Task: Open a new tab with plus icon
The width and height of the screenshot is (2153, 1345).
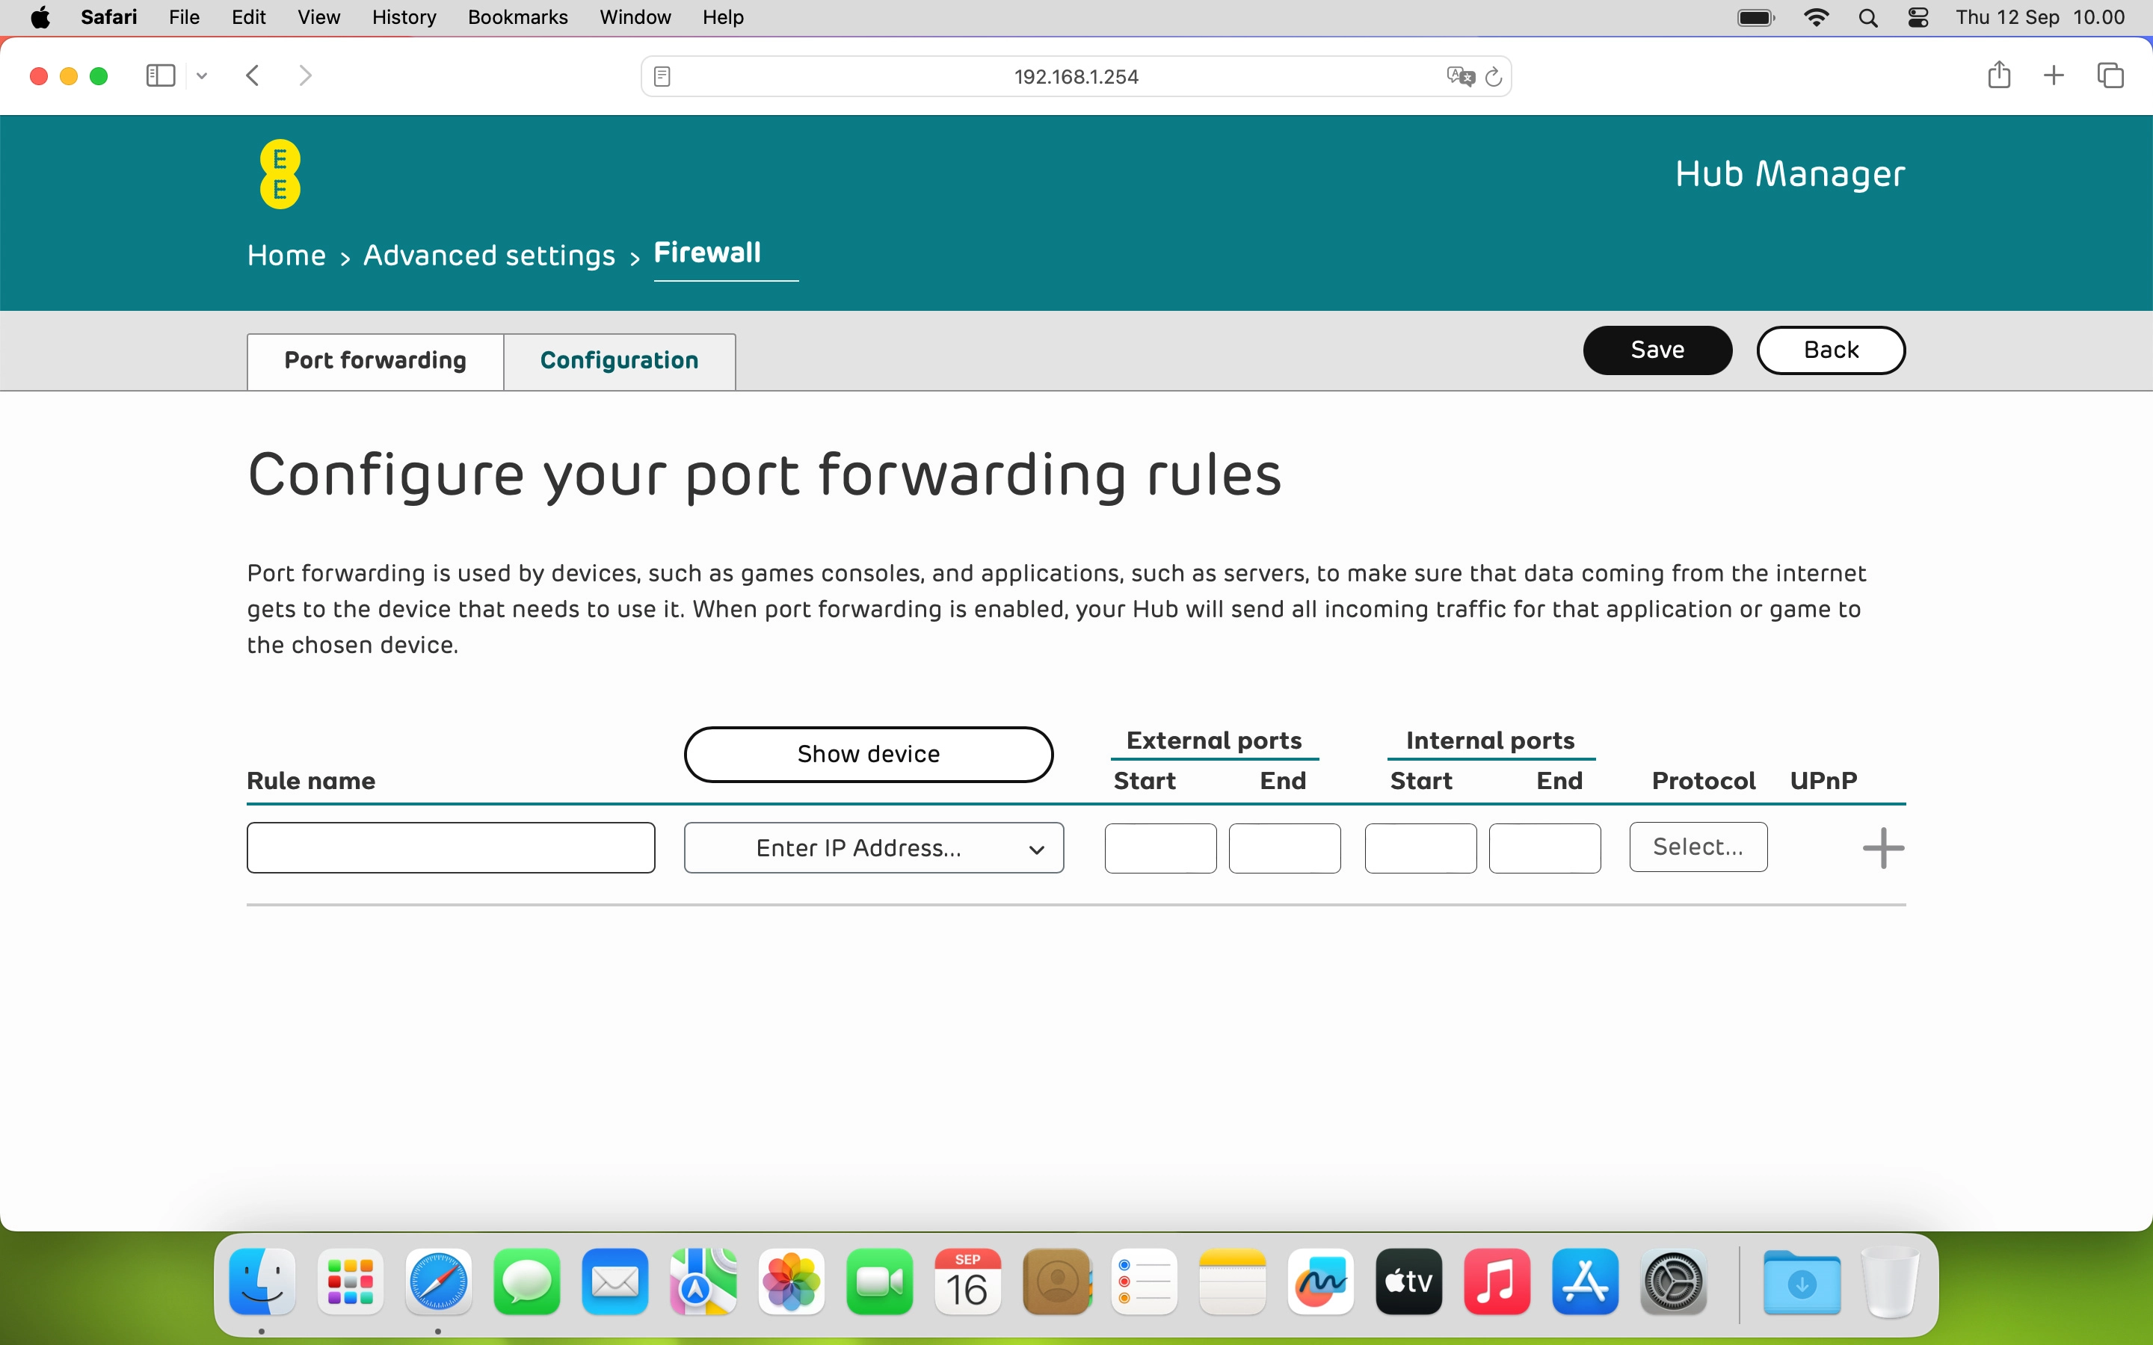Action: pyautogui.click(x=2054, y=75)
